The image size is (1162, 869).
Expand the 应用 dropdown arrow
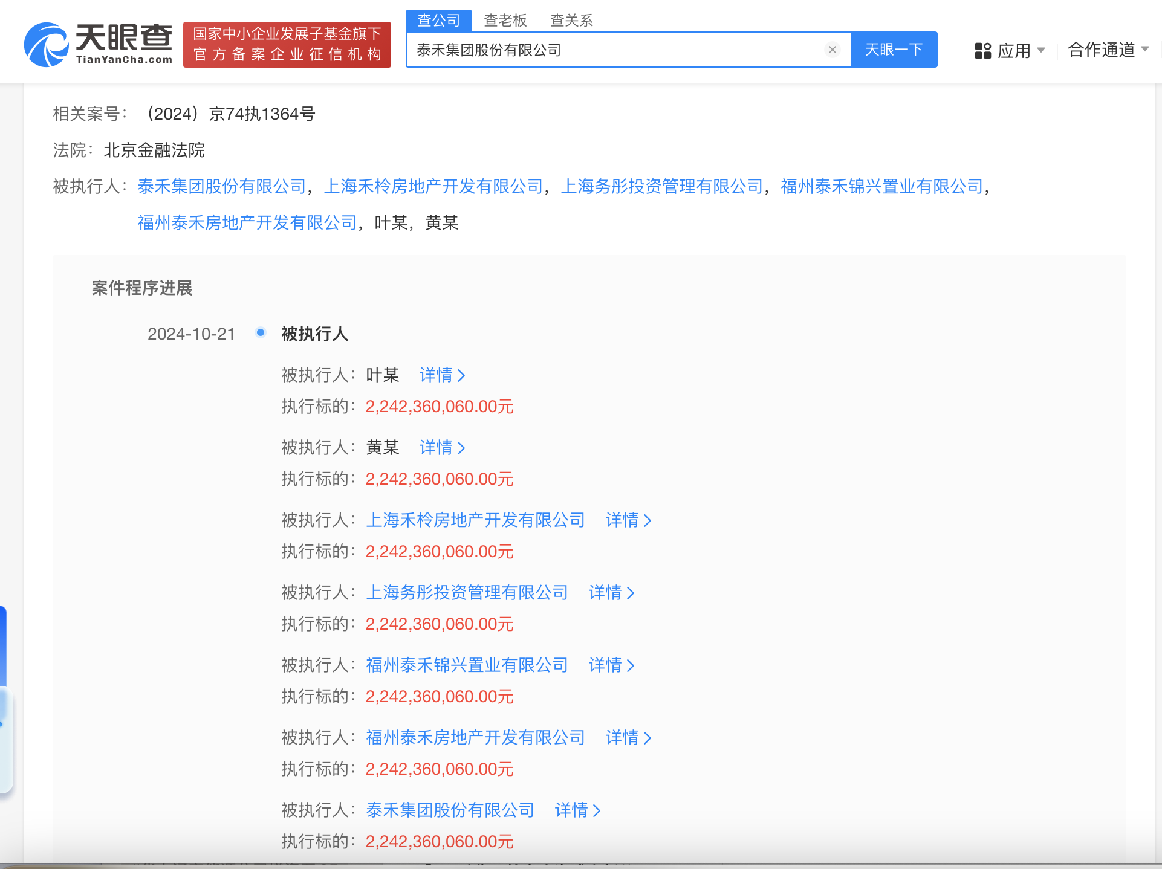(x=1041, y=50)
